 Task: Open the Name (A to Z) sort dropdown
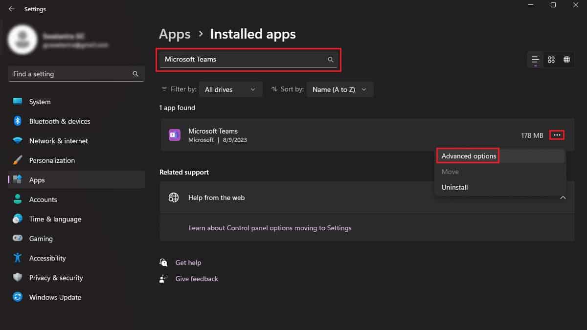coord(339,89)
